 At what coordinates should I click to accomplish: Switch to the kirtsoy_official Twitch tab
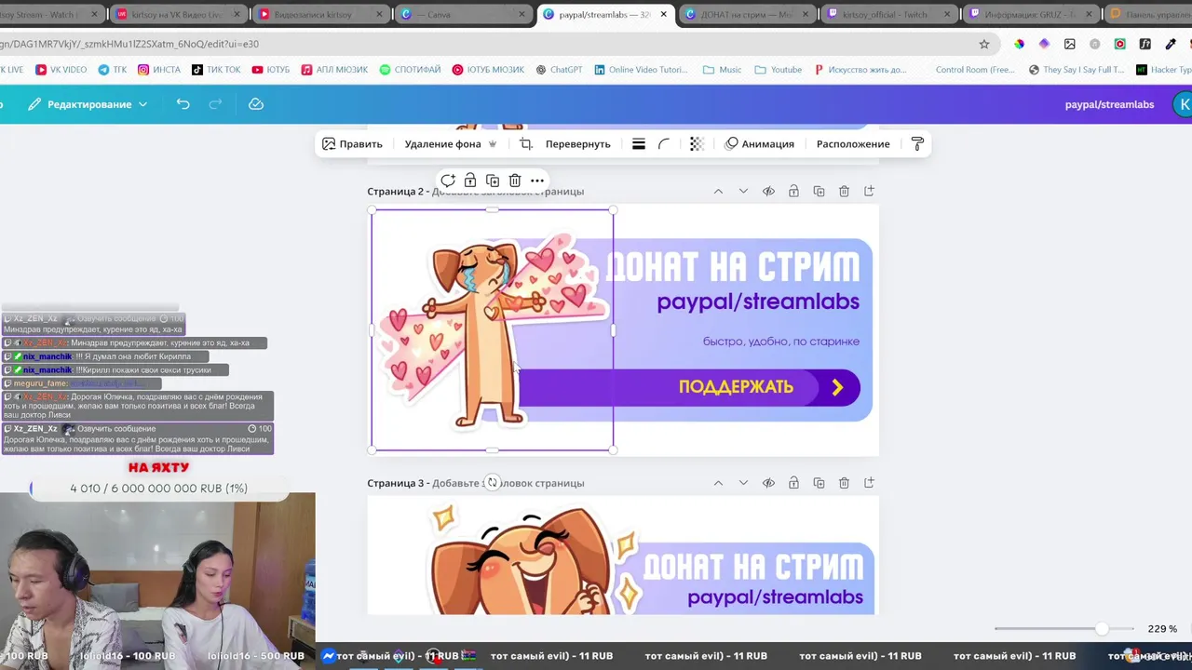click(887, 15)
